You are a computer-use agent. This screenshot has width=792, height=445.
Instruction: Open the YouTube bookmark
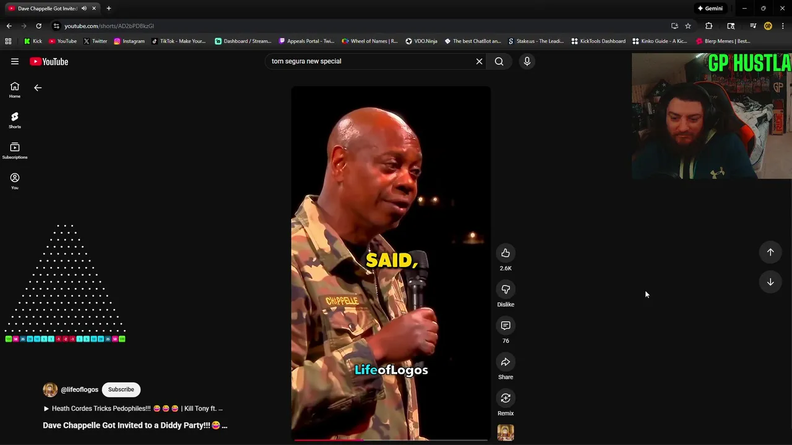click(62, 41)
